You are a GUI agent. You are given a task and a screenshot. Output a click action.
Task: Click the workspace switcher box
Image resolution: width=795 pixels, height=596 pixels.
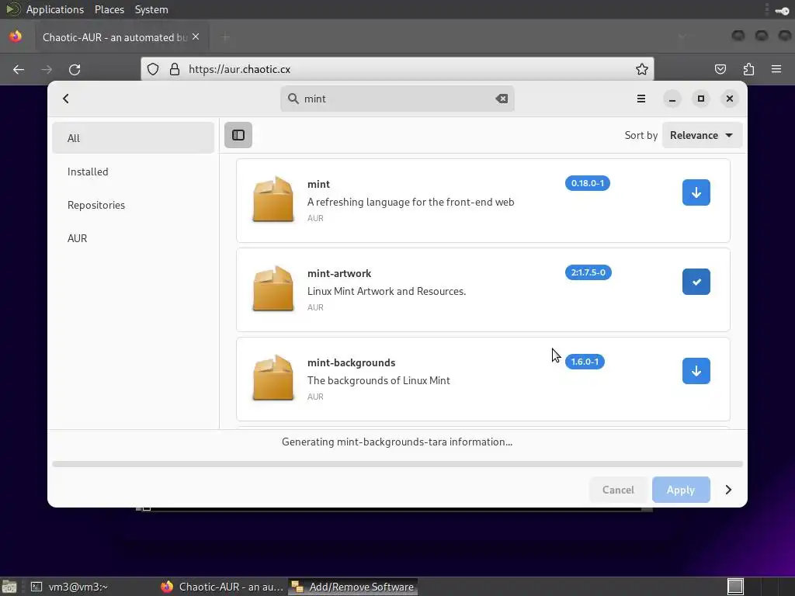(735, 587)
